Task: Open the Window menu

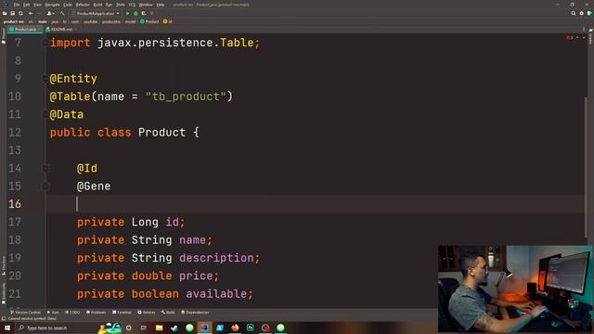Action: 146,5
